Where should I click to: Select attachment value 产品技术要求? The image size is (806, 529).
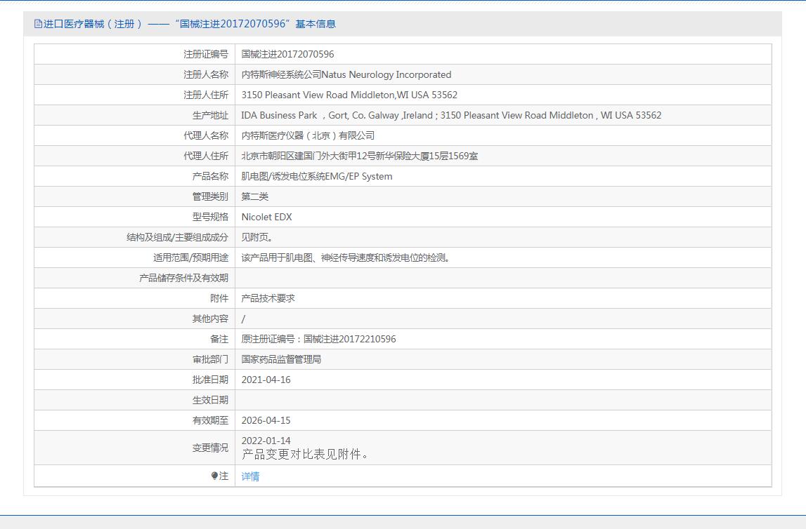(x=268, y=298)
